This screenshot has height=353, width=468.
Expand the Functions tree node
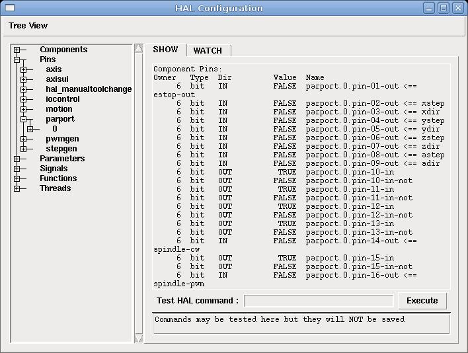coord(17,178)
